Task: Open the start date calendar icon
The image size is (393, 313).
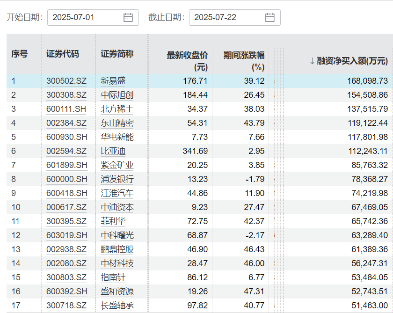Action: [x=128, y=18]
